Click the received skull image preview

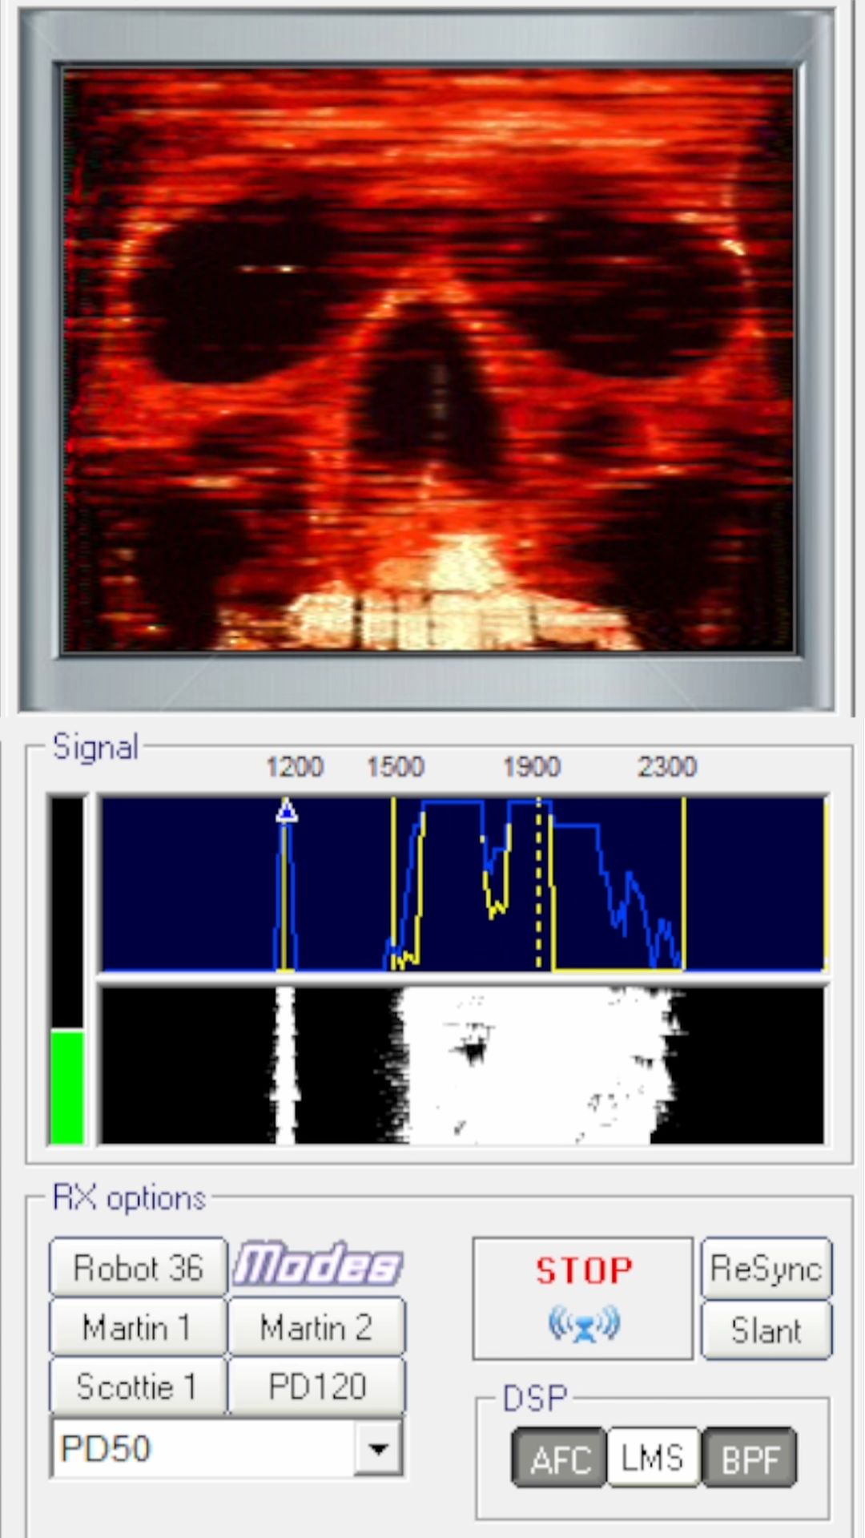click(428, 360)
